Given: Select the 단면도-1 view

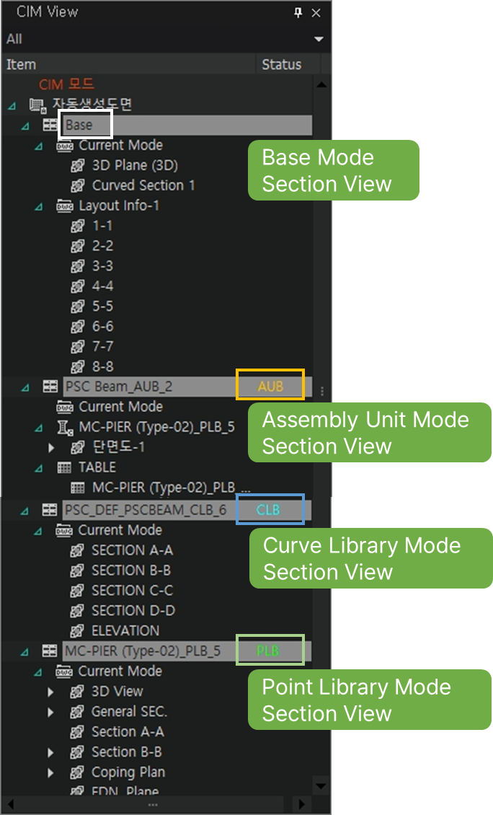Looking at the screenshot, I should pos(118,447).
